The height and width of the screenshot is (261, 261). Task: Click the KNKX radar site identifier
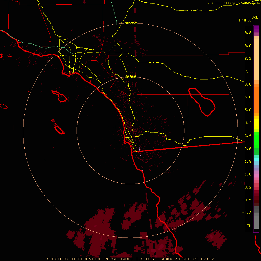[167, 259]
